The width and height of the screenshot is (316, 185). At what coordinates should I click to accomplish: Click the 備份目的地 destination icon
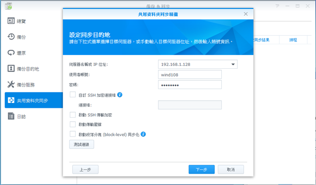coord(11,68)
